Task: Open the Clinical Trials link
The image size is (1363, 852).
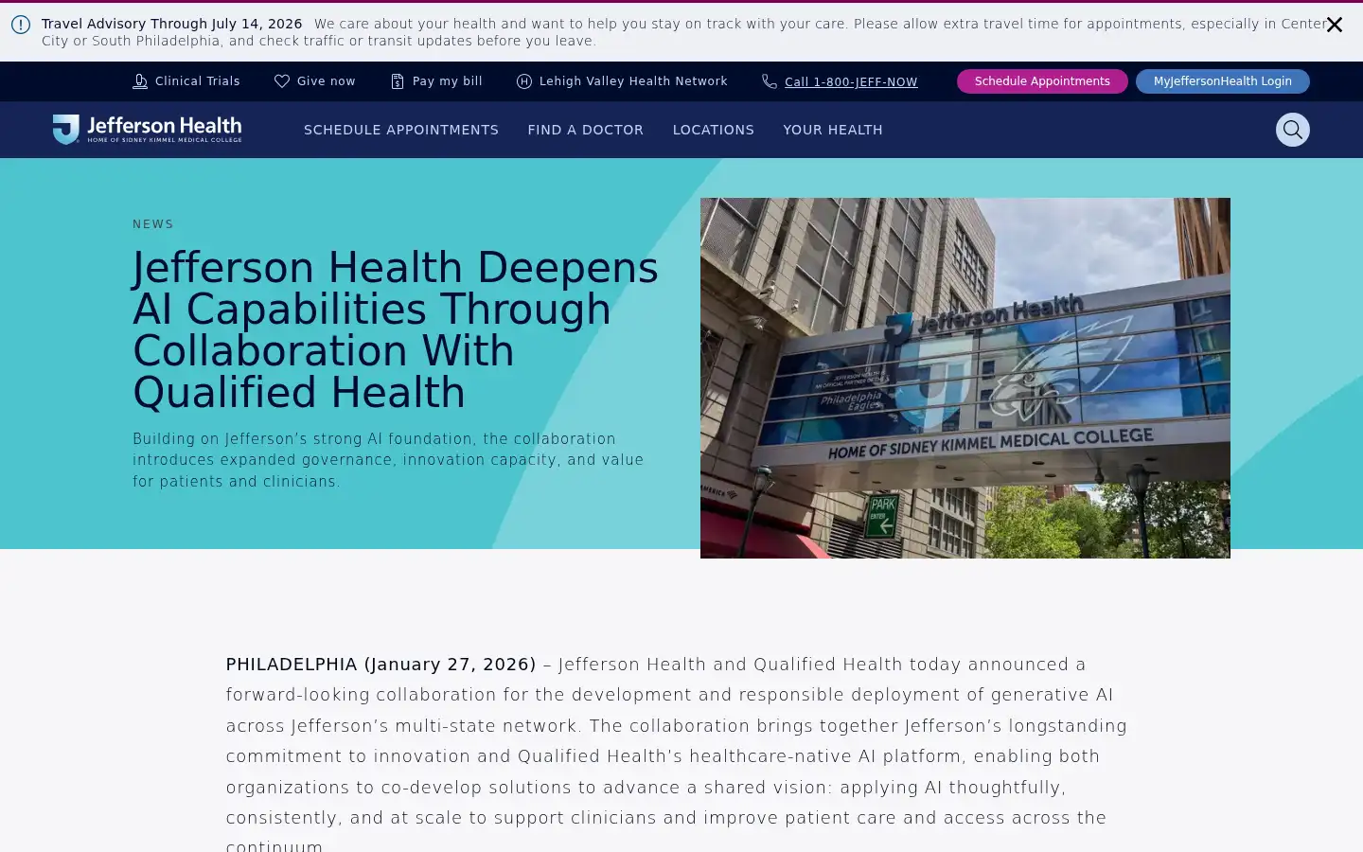Action: coord(197,81)
